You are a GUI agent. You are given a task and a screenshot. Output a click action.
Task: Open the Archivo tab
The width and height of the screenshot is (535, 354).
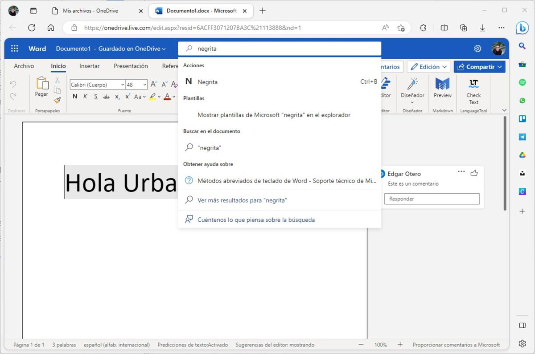pyautogui.click(x=24, y=66)
